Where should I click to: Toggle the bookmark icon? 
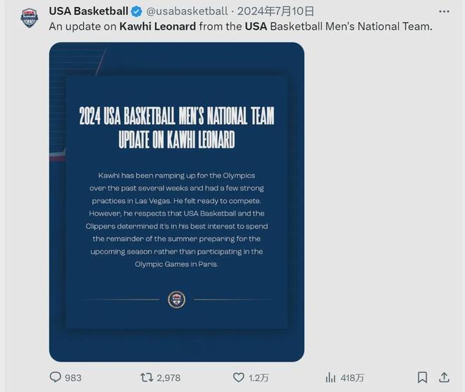click(422, 377)
